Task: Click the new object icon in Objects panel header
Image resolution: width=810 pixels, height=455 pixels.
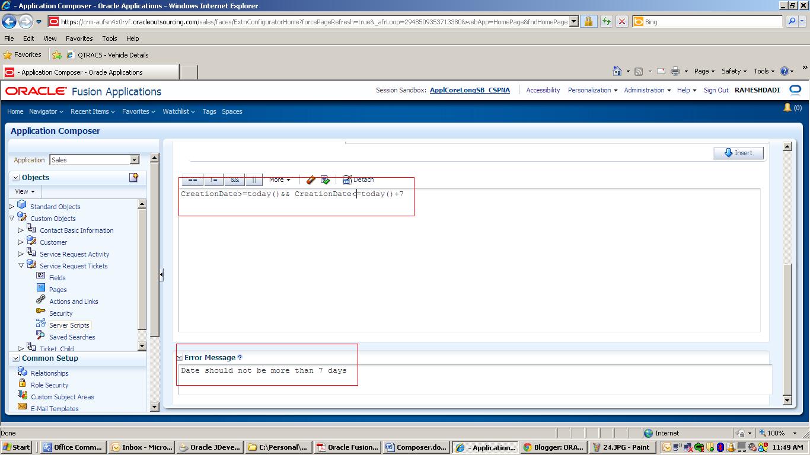Action: [x=134, y=177]
